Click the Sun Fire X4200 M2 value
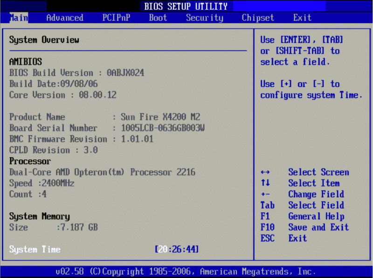 (x=160, y=117)
